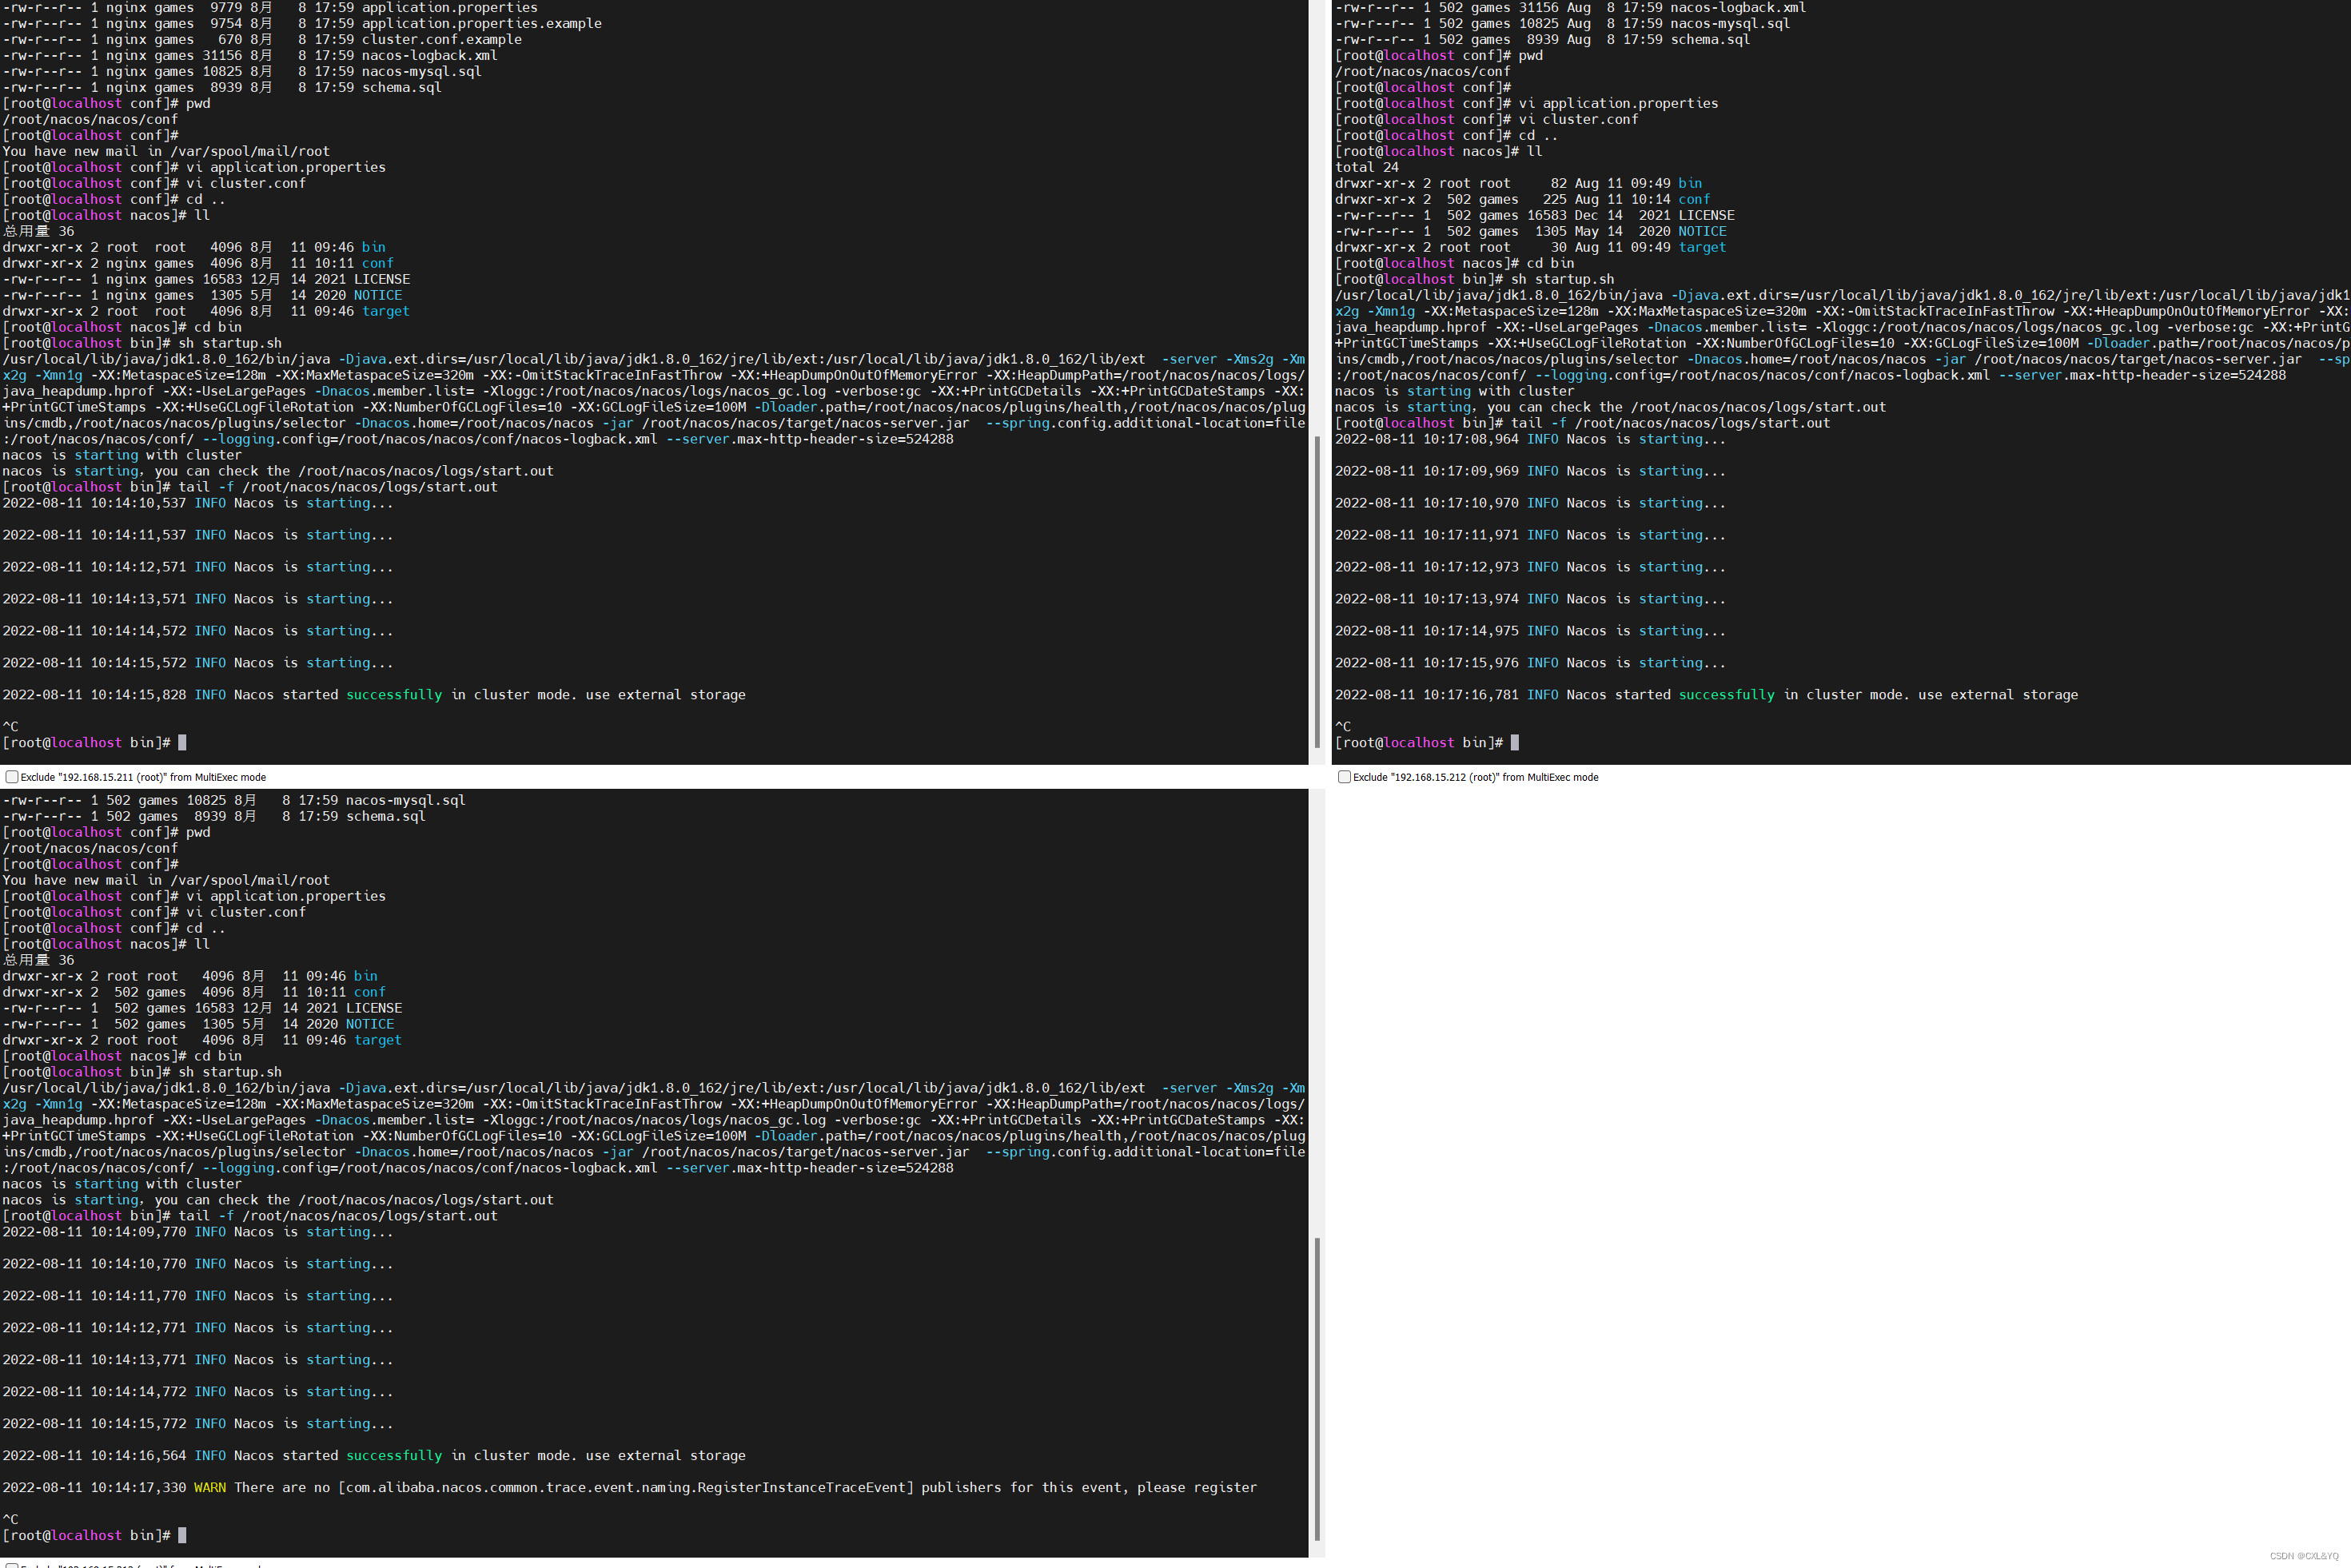The width and height of the screenshot is (2351, 1568).
Task: Click the NOTICE entry dated May 14 2020
Action: click(x=1703, y=231)
